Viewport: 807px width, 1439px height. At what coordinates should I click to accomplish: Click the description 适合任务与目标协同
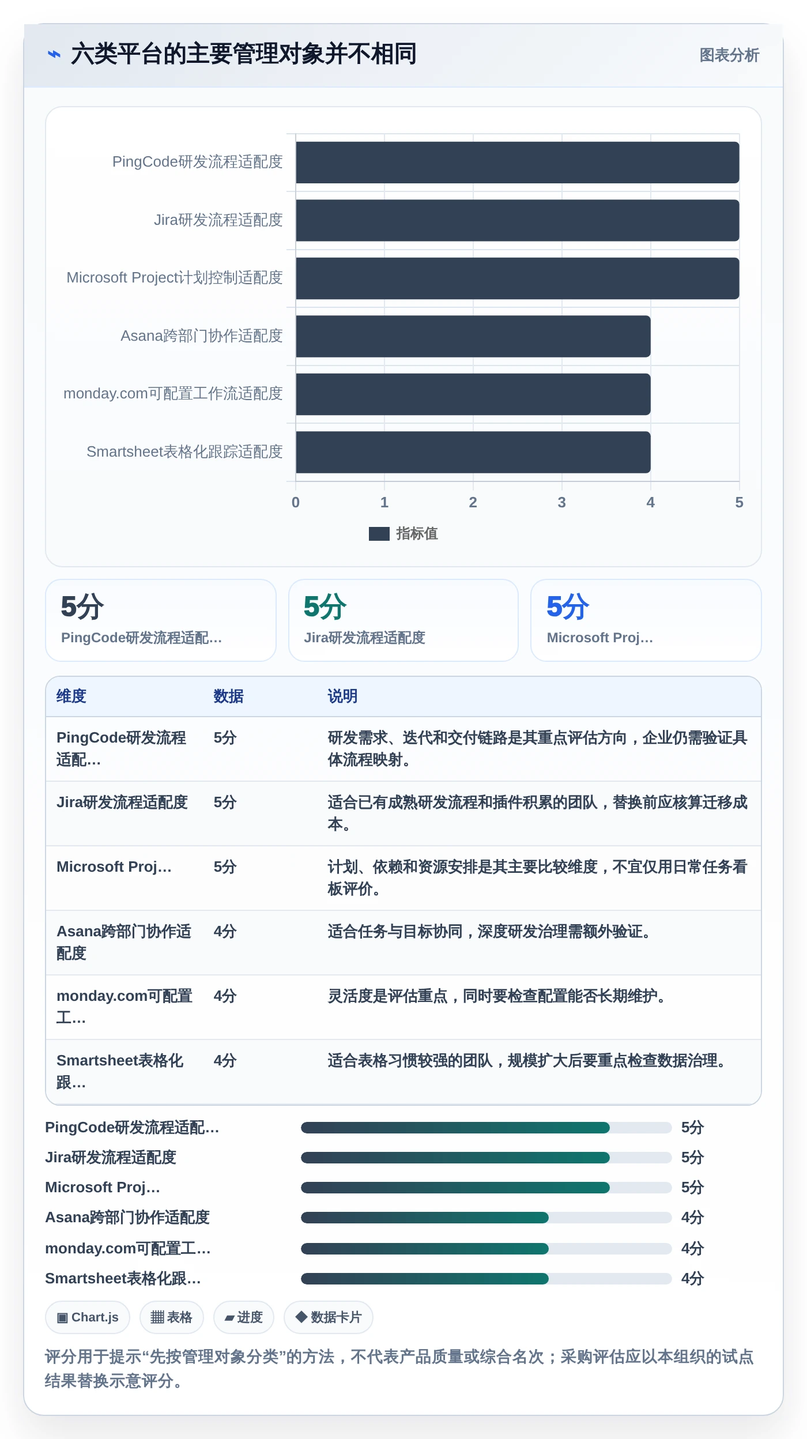[489, 932]
